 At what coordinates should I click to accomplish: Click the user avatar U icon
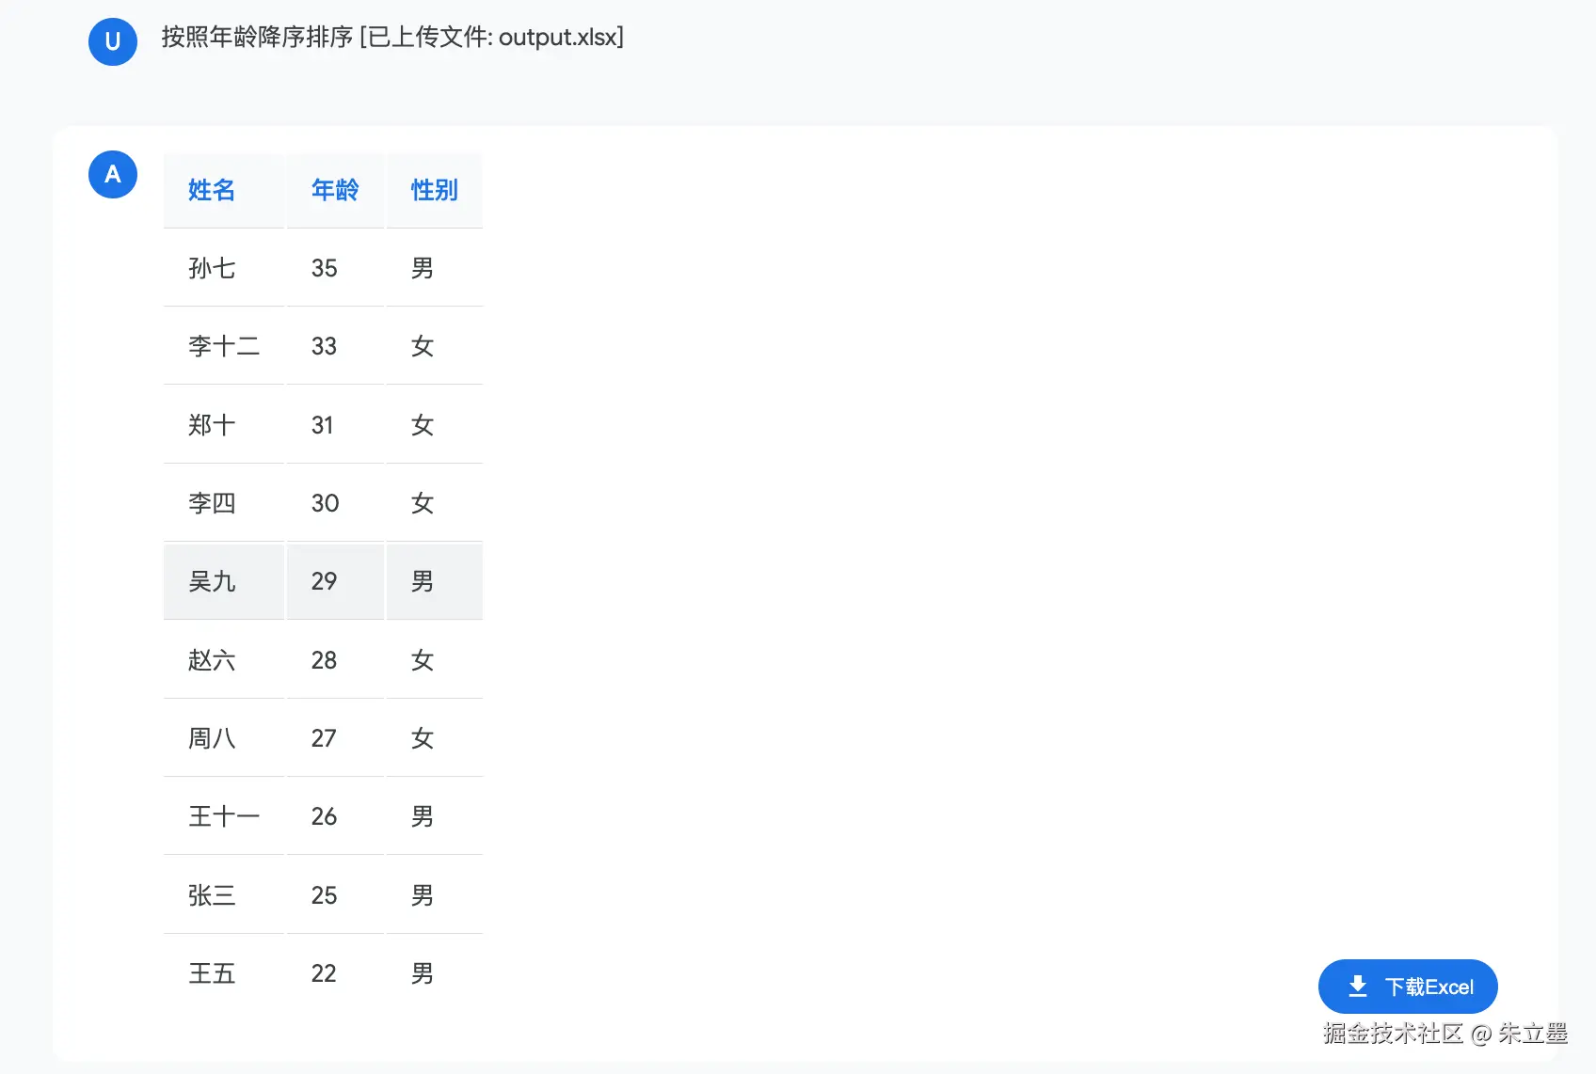click(113, 41)
